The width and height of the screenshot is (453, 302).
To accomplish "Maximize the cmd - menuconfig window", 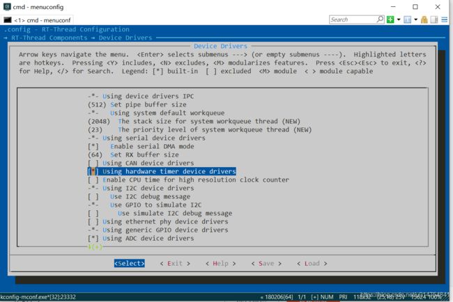I will pos(415,7).
